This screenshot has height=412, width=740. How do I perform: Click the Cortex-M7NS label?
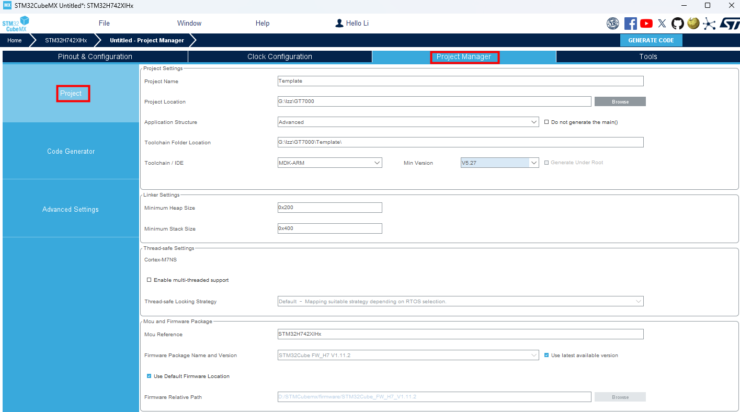(161, 259)
